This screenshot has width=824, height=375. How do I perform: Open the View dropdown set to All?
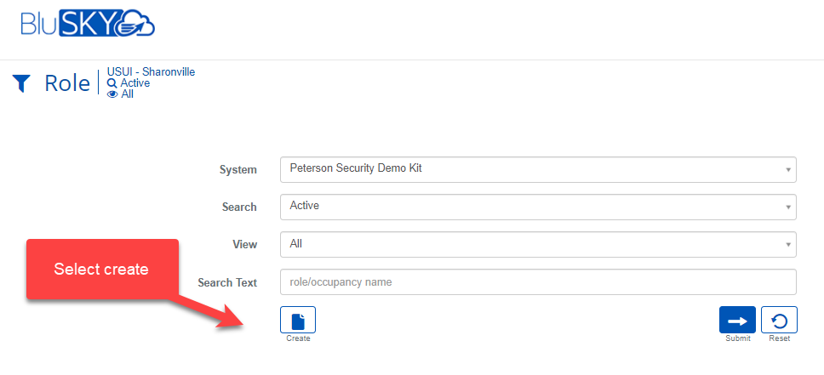[x=538, y=244]
